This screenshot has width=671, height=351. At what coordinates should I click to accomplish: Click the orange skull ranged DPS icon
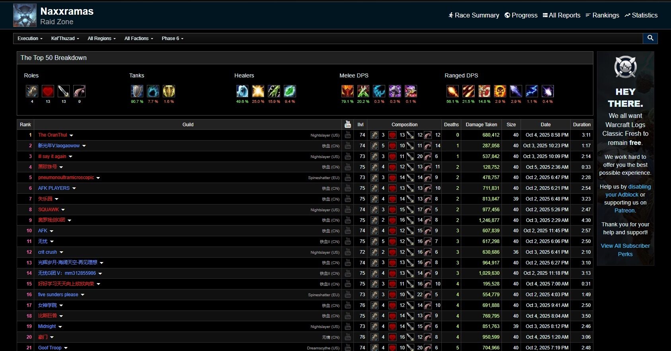(500, 91)
